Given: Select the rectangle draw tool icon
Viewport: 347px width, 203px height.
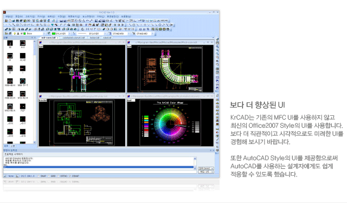Looking at the screenshot, I should pos(45,25).
